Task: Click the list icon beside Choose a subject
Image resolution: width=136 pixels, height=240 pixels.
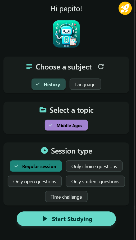Action: (x=29, y=67)
